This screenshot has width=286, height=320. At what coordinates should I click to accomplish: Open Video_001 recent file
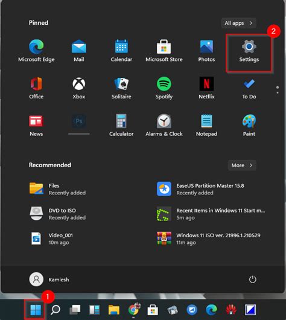coord(51,238)
